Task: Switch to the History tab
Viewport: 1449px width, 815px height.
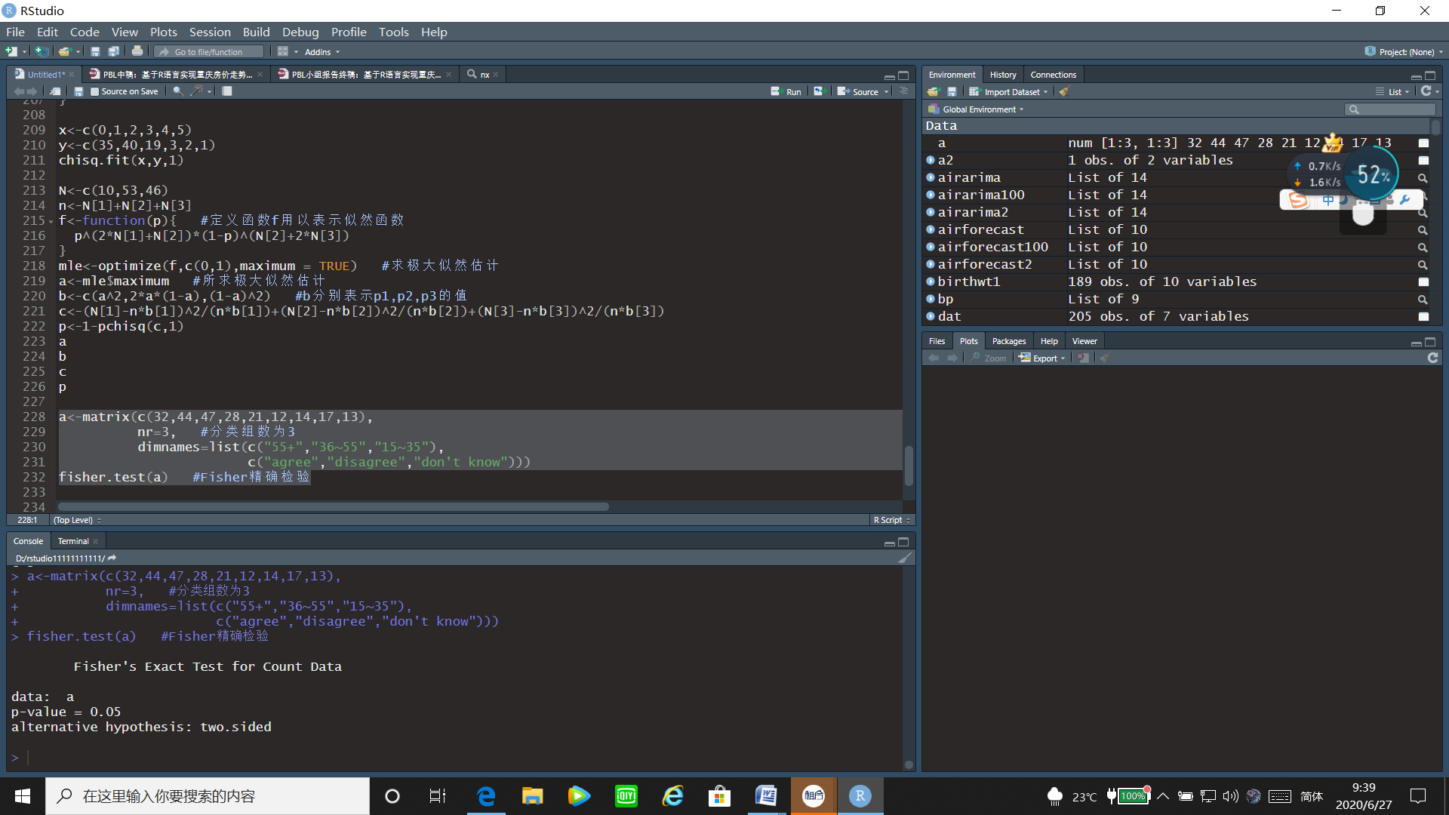Action: (1003, 74)
